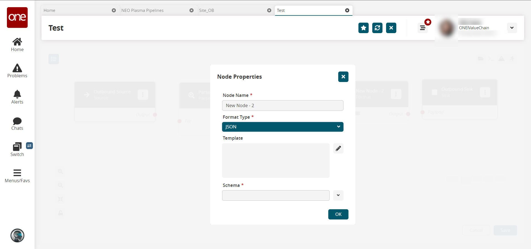Click the ONE logo icon

coord(17,17)
